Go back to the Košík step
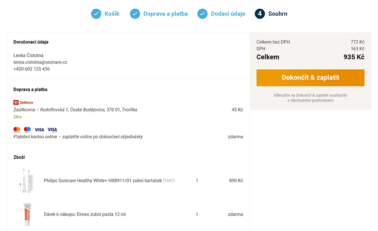 click(x=112, y=14)
